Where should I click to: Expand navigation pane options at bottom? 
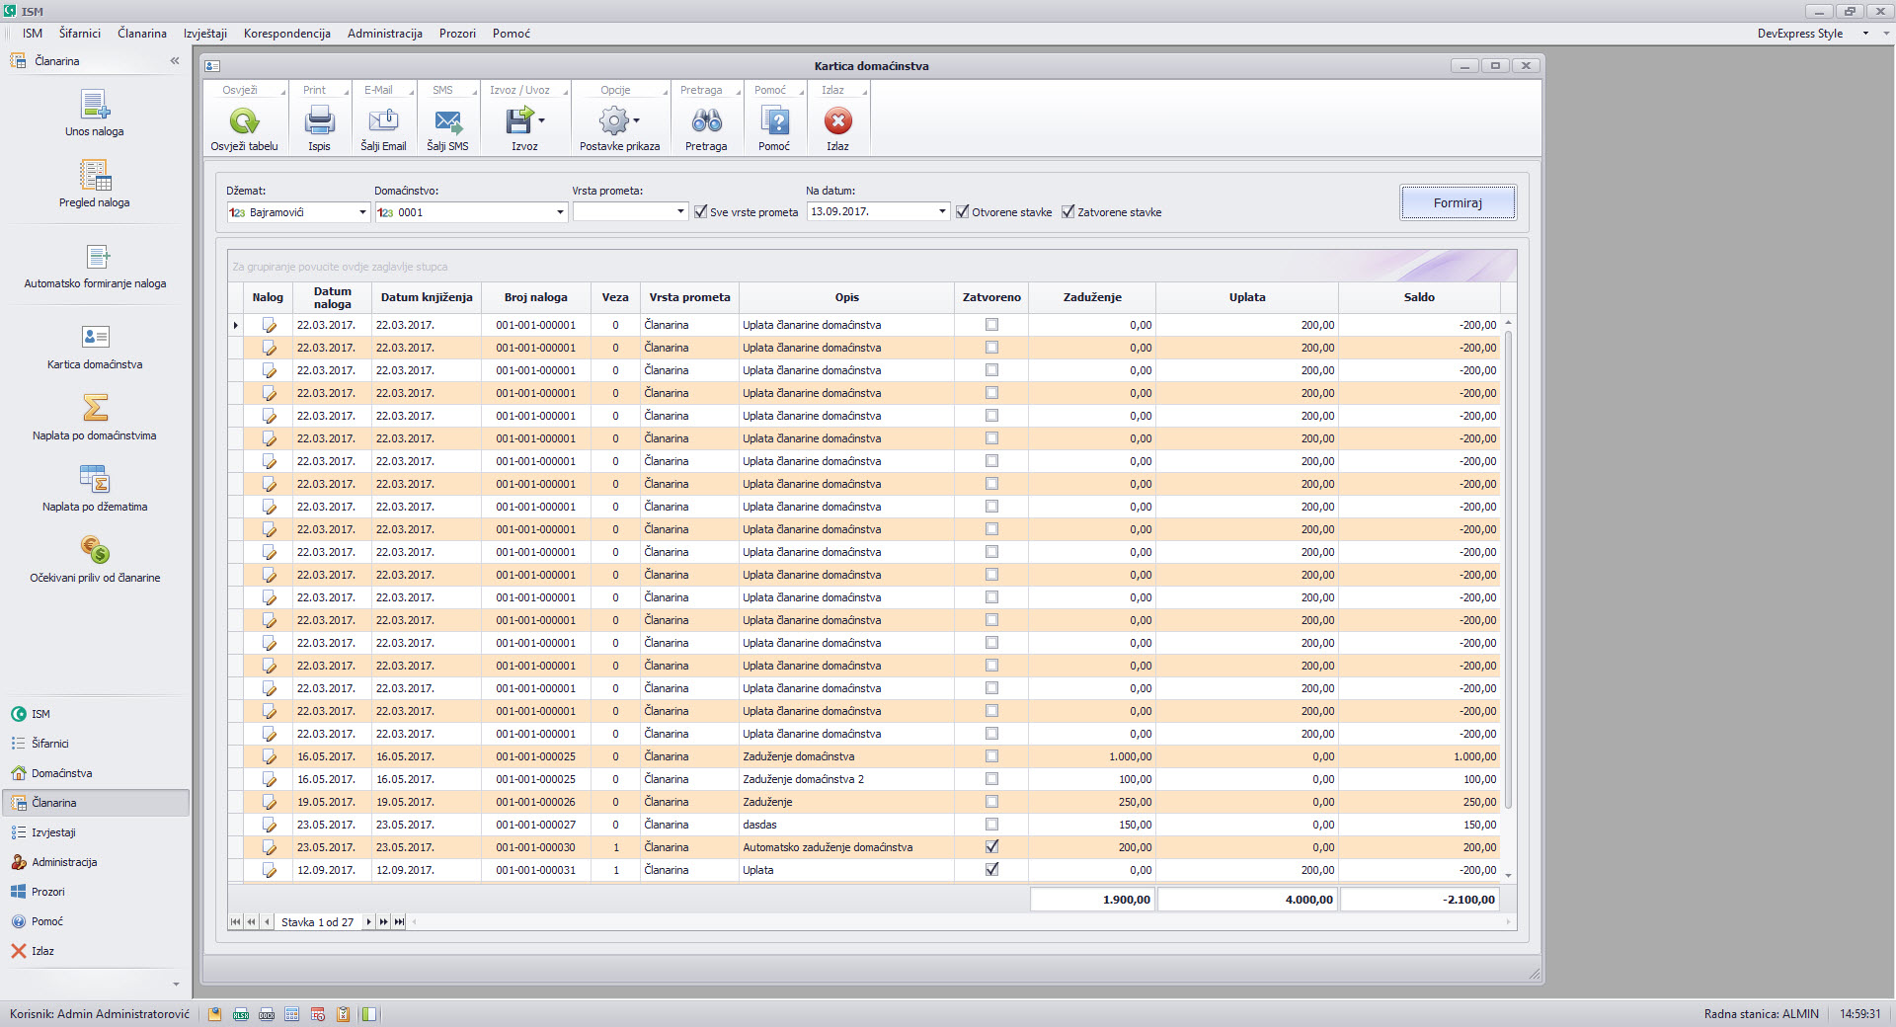click(x=176, y=985)
